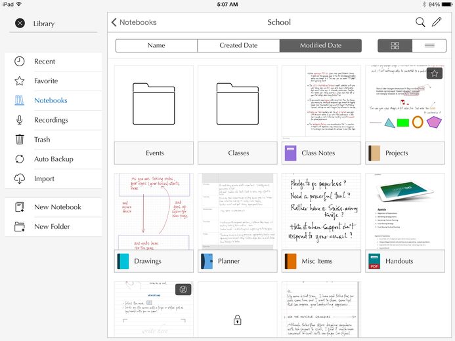The image size is (455, 341).
Task: Tap the New Notebook icon
Action: [20, 207]
